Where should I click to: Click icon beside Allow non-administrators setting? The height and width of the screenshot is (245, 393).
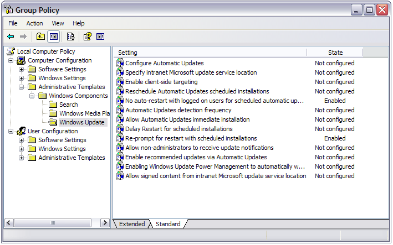[120, 148]
